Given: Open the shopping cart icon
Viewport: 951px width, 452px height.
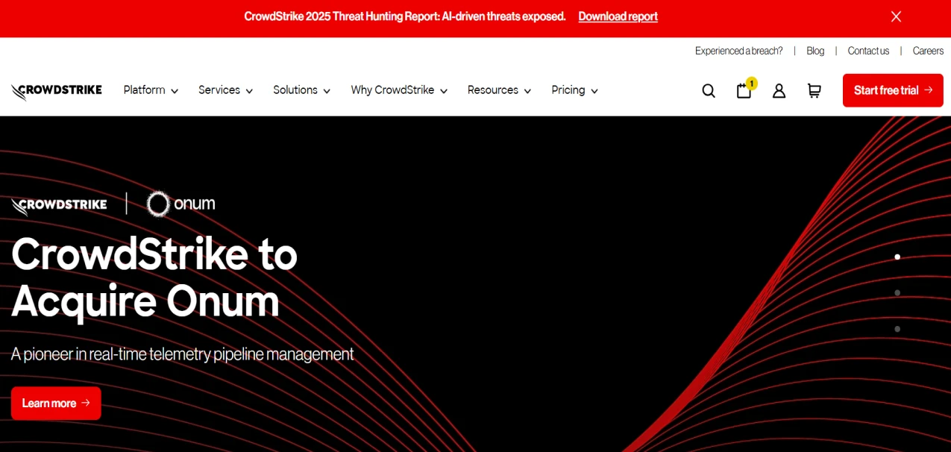Looking at the screenshot, I should coord(814,91).
